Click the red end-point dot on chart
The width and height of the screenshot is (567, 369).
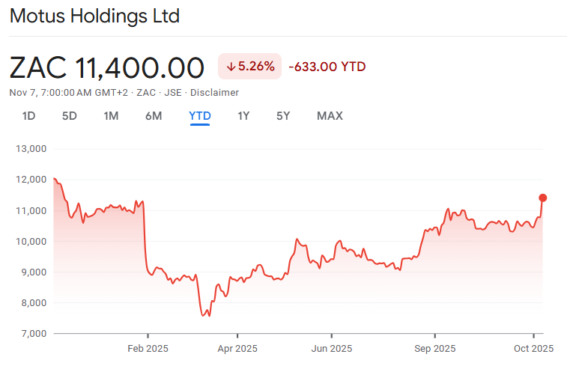[x=543, y=198]
